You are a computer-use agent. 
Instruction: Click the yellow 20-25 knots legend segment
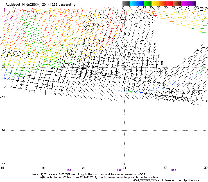(155, 3)
